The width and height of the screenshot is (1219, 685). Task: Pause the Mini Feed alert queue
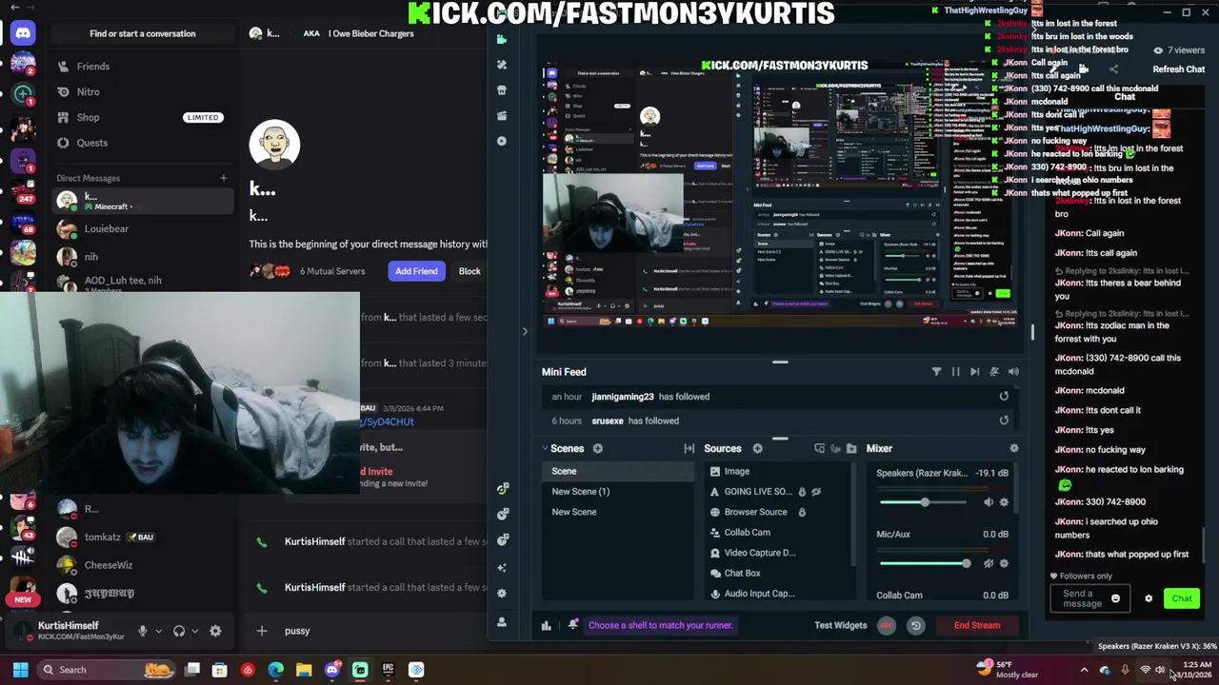[x=955, y=372]
